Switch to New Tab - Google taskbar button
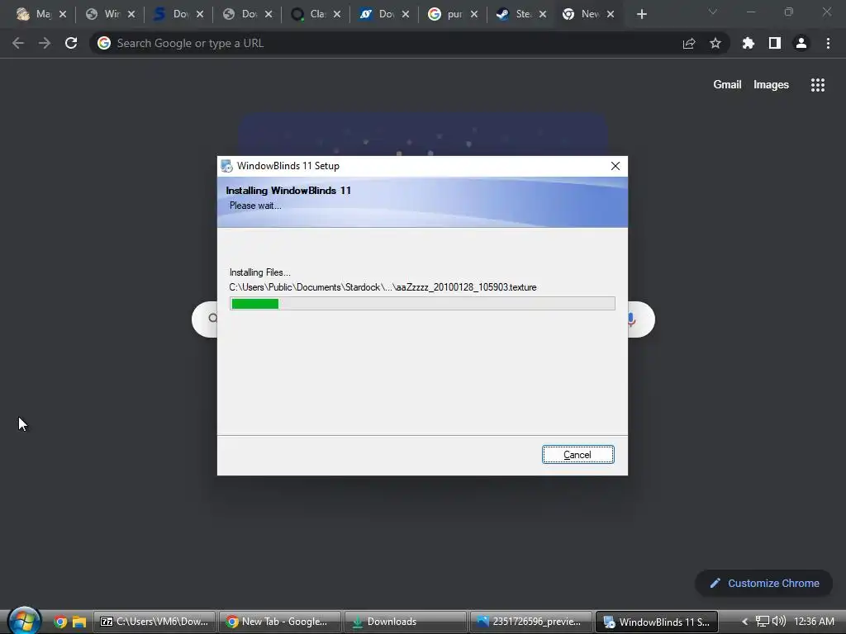The width and height of the screenshot is (846, 634). [279, 622]
